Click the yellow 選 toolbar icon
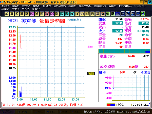This screenshot has width=152, height=114. pos(27,14)
